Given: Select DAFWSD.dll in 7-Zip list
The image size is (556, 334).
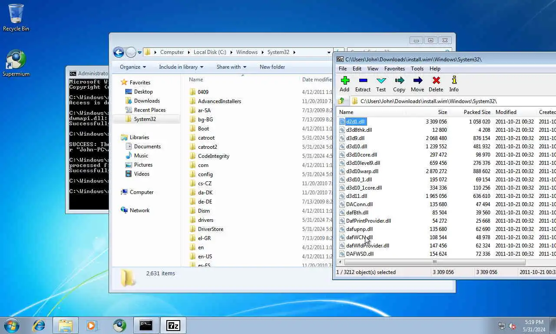Looking at the screenshot, I should click(x=360, y=254).
